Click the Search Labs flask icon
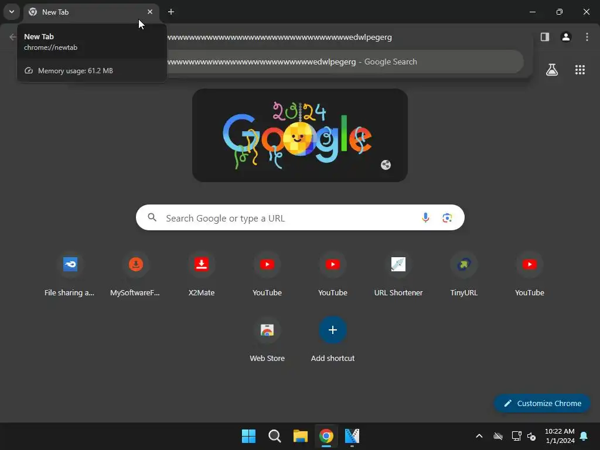The image size is (600, 450). [x=552, y=70]
